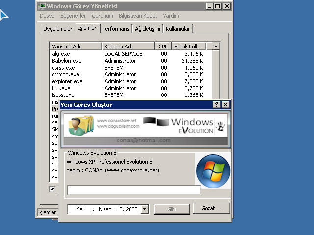The height and width of the screenshot is (235, 314).
Task: Toggle the checkbox below the process list
Action: 52,189
